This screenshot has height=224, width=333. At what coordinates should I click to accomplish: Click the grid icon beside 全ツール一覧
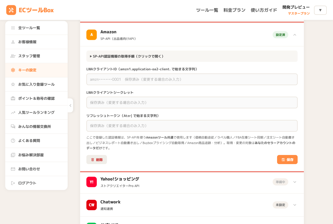click(x=13, y=28)
